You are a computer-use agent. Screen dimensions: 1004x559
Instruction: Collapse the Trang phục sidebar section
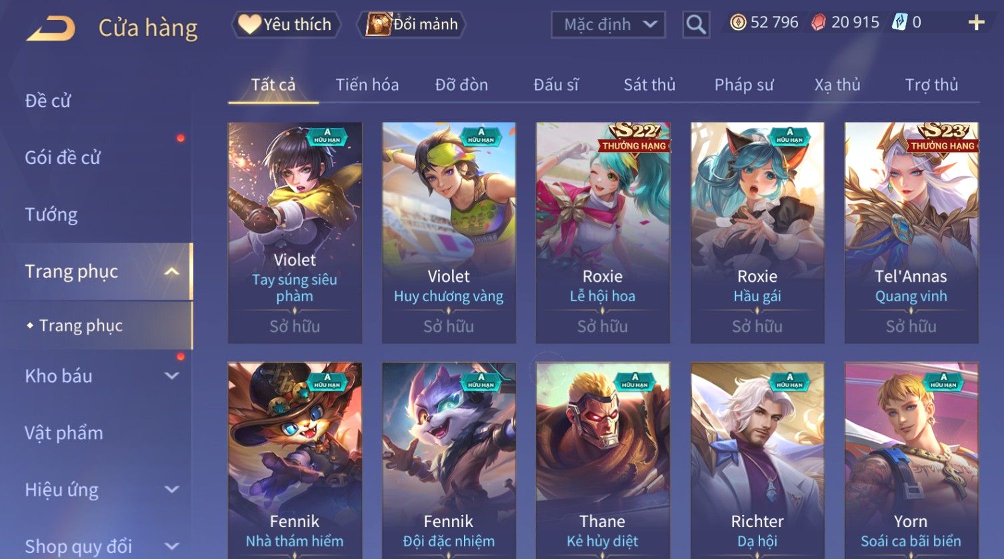click(x=171, y=271)
